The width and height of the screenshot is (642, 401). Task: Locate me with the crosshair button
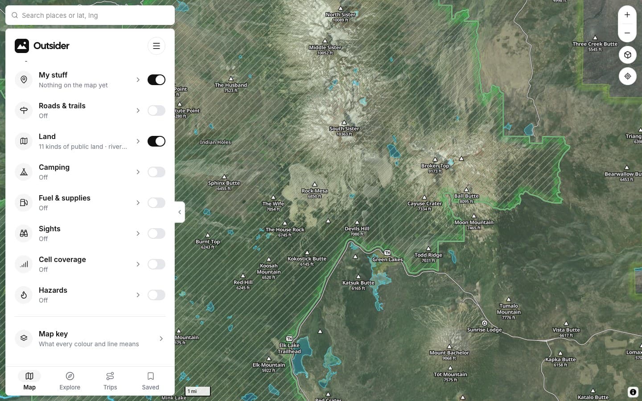pyautogui.click(x=628, y=76)
